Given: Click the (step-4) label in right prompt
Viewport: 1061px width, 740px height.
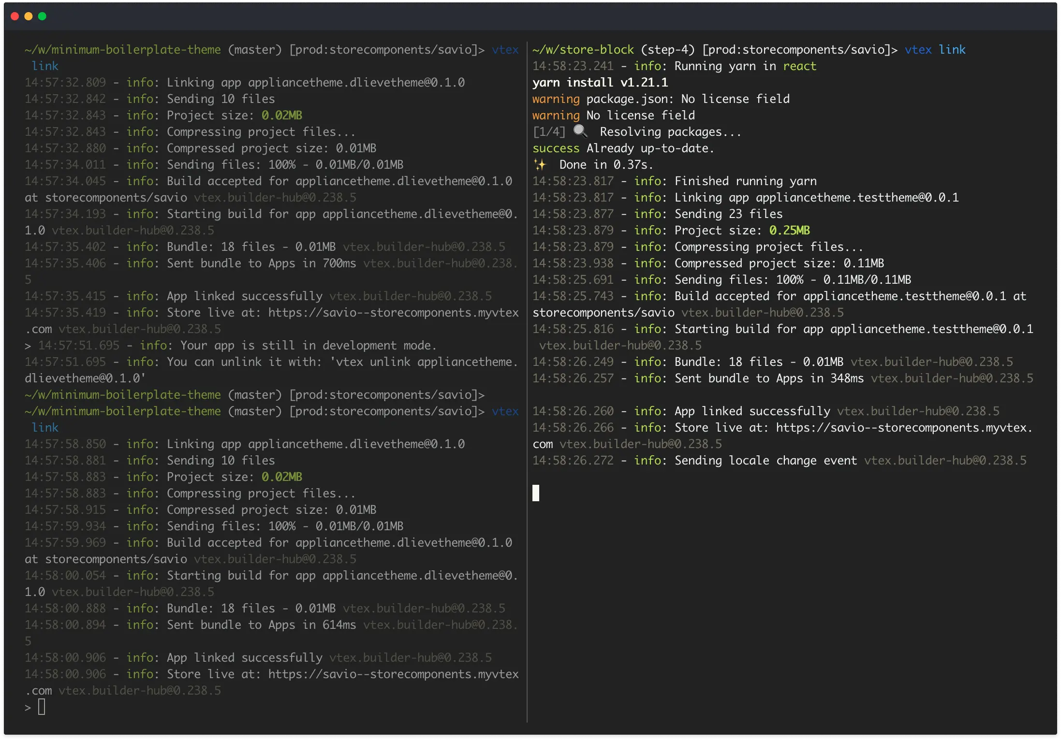Looking at the screenshot, I should (667, 49).
